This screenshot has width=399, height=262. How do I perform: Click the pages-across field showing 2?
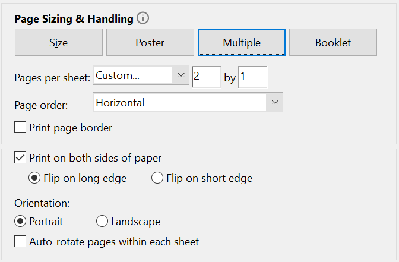[207, 77]
